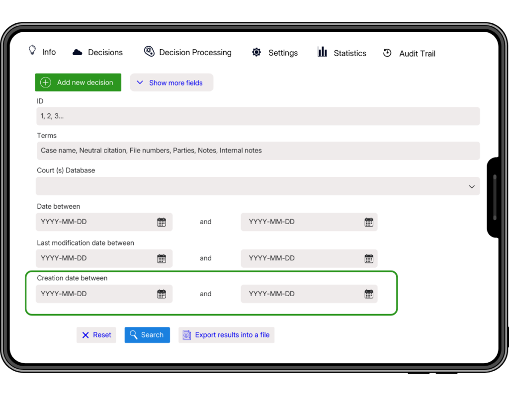This screenshot has height=403, width=509.
Task: Export results into a file
Action: click(226, 335)
